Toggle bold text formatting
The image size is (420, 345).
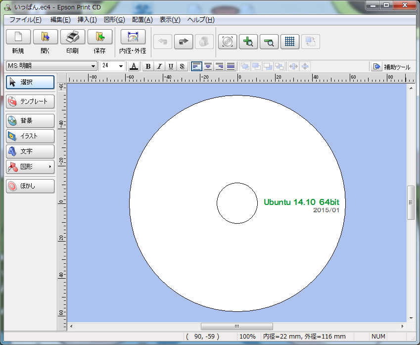[x=148, y=66]
